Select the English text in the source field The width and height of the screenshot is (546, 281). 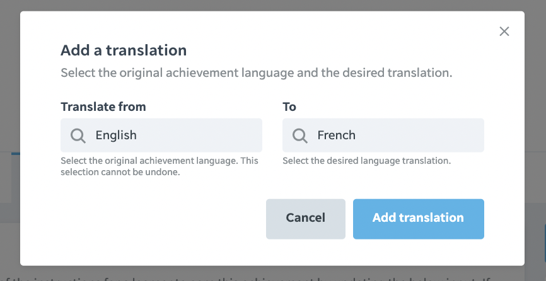point(116,135)
